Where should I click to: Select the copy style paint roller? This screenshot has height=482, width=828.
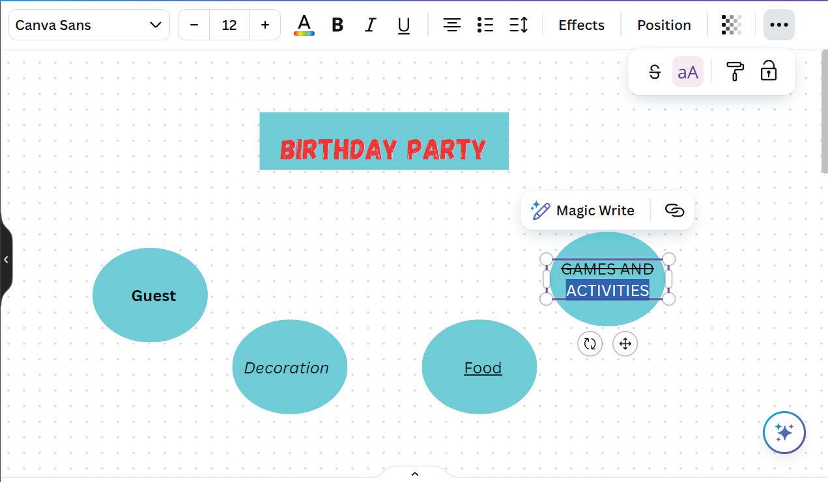(x=735, y=72)
